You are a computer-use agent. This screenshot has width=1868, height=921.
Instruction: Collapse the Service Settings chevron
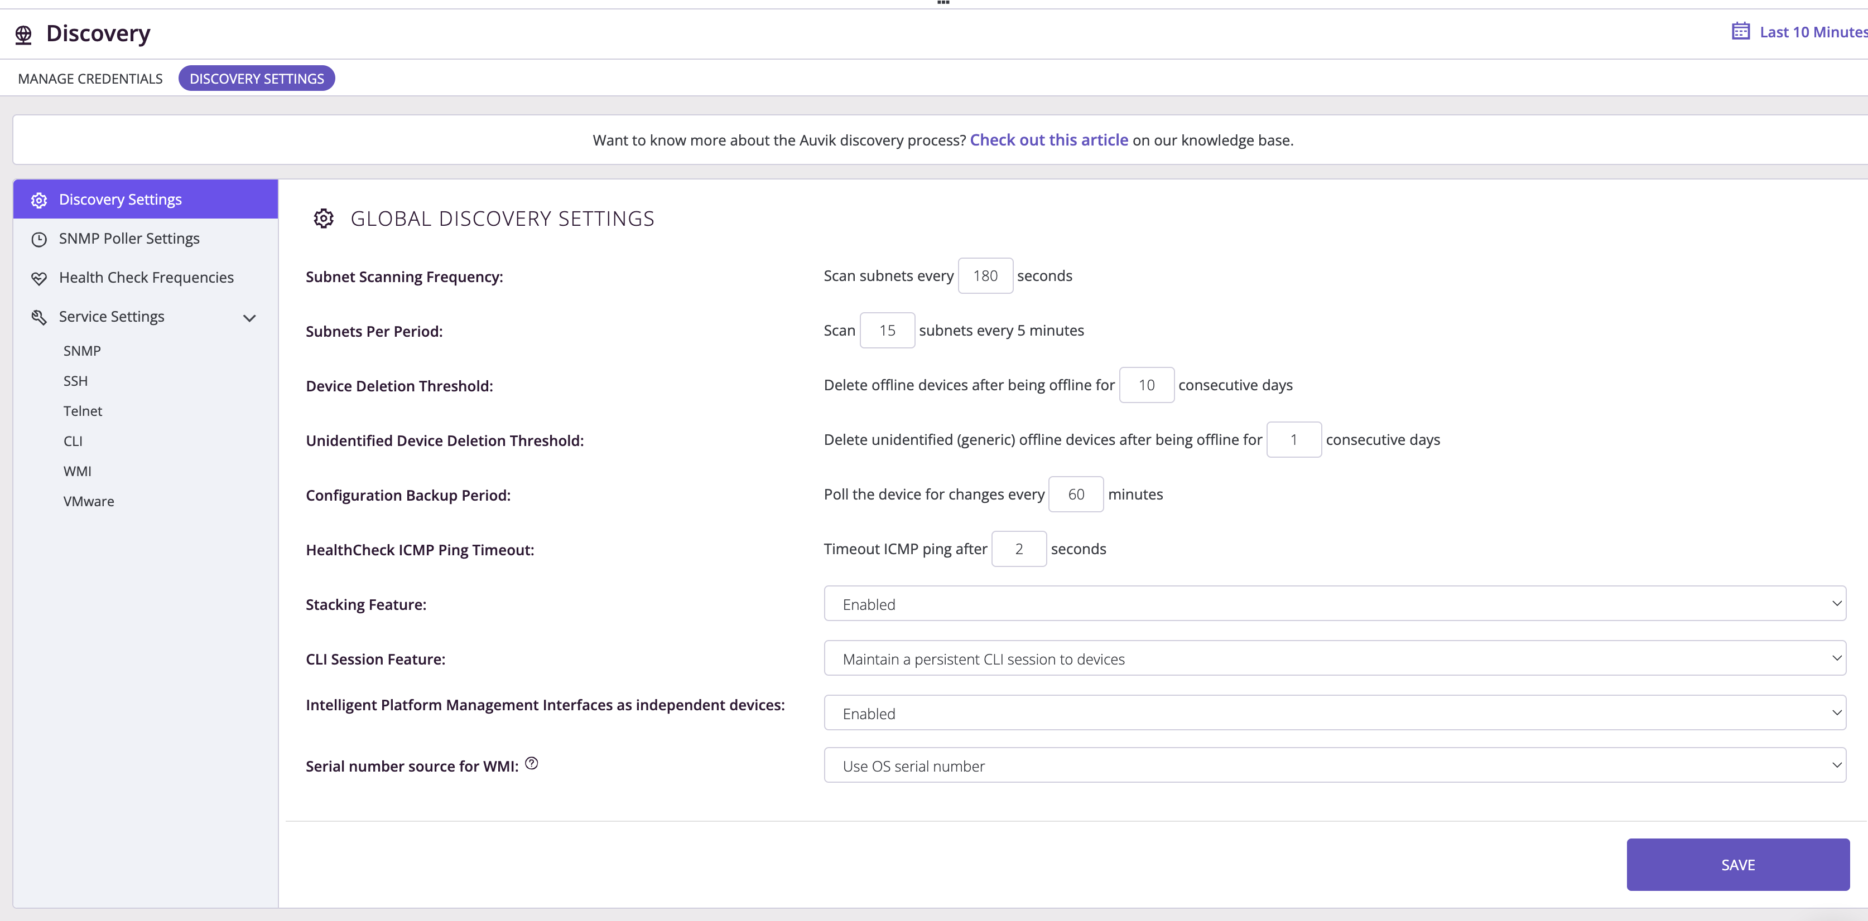pyautogui.click(x=249, y=318)
